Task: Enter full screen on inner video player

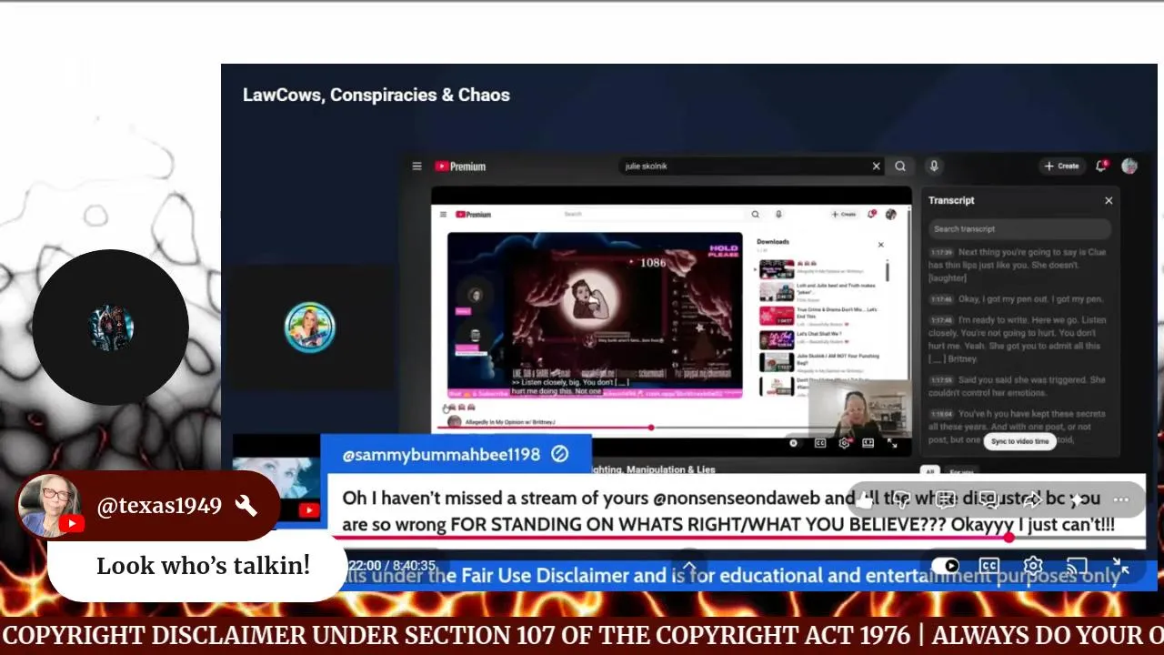Action: [891, 443]
